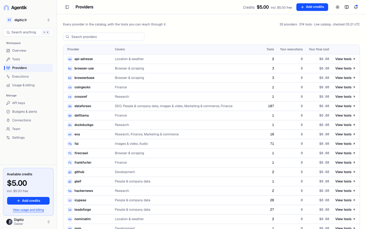366x229 pixels.
Task: Expand the digitiz.fr workspace switcher
Action: coord(28,20)
